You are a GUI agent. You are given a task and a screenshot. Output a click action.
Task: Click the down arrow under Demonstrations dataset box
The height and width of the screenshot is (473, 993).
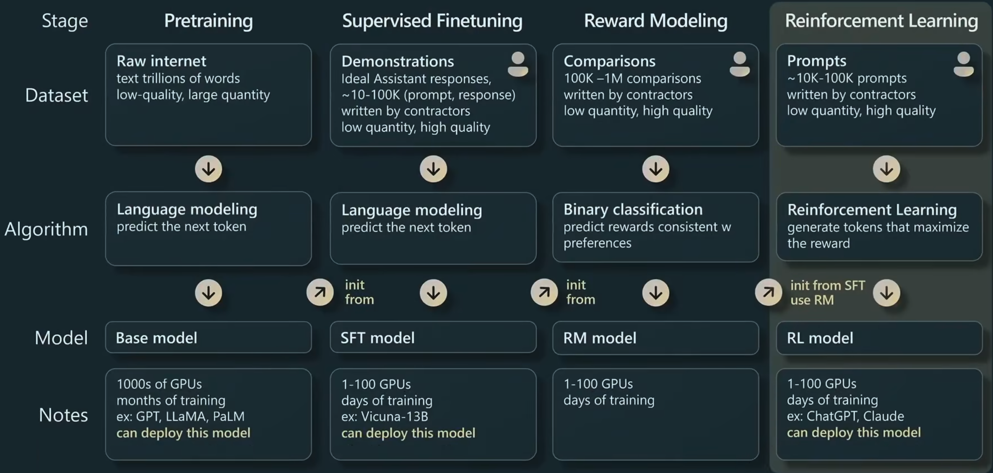point(433,169)
